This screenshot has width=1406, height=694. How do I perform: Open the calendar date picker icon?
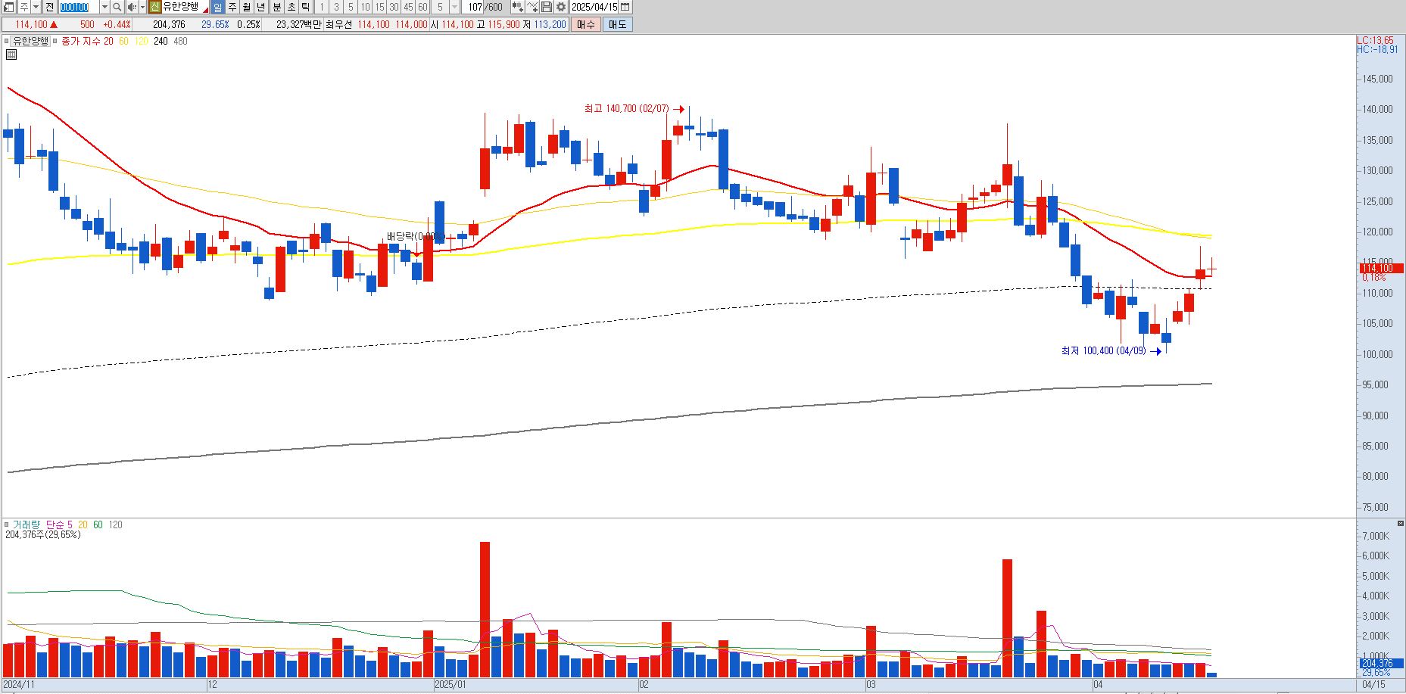tap(625, 7)
